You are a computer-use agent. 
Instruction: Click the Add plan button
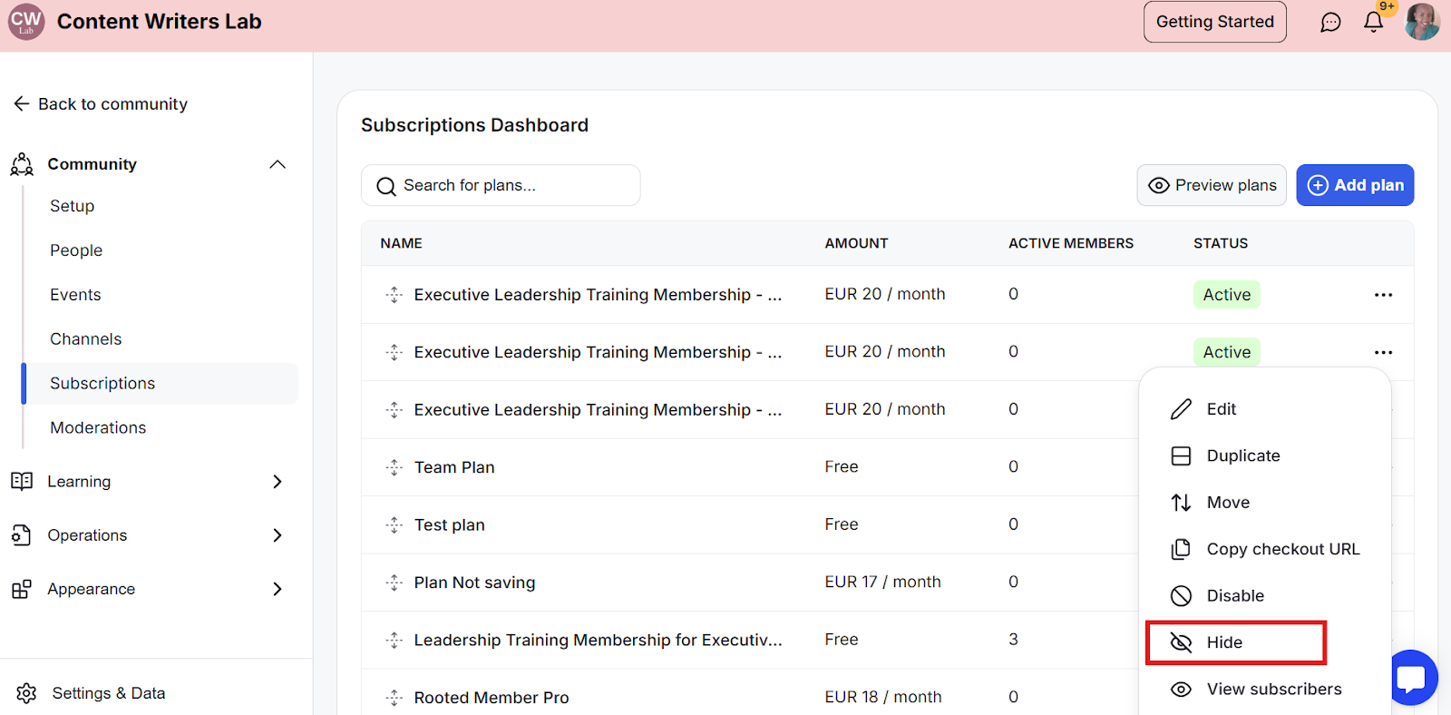coord(1355,185)
